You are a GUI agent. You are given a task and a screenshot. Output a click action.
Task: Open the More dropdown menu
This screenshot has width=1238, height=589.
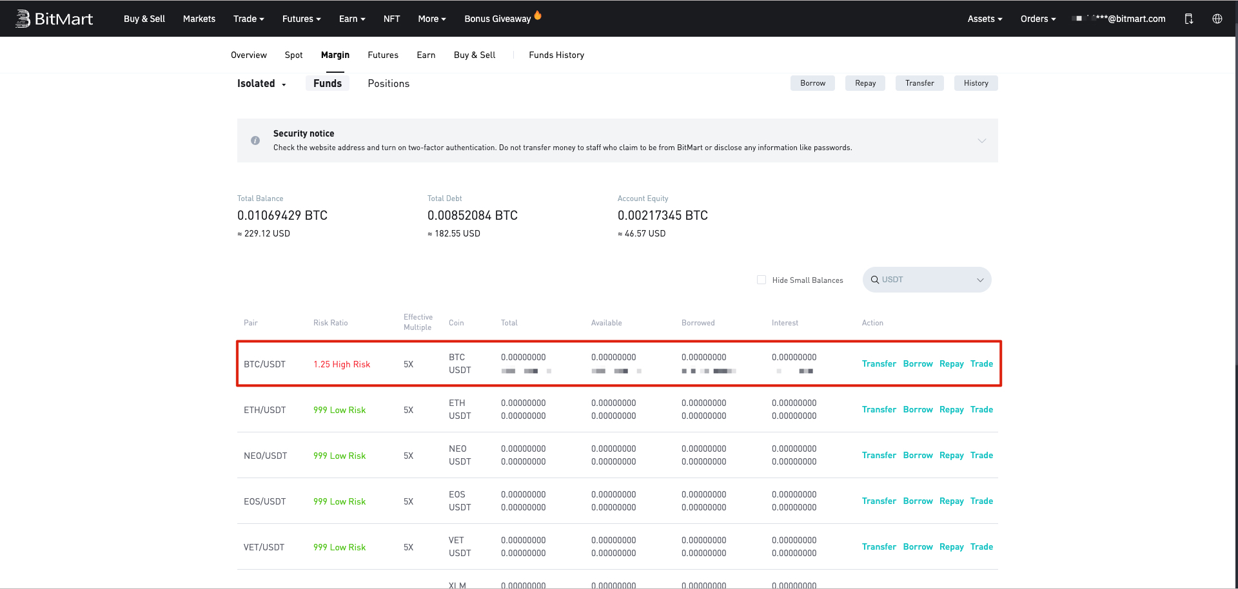(x=432, y=19)
